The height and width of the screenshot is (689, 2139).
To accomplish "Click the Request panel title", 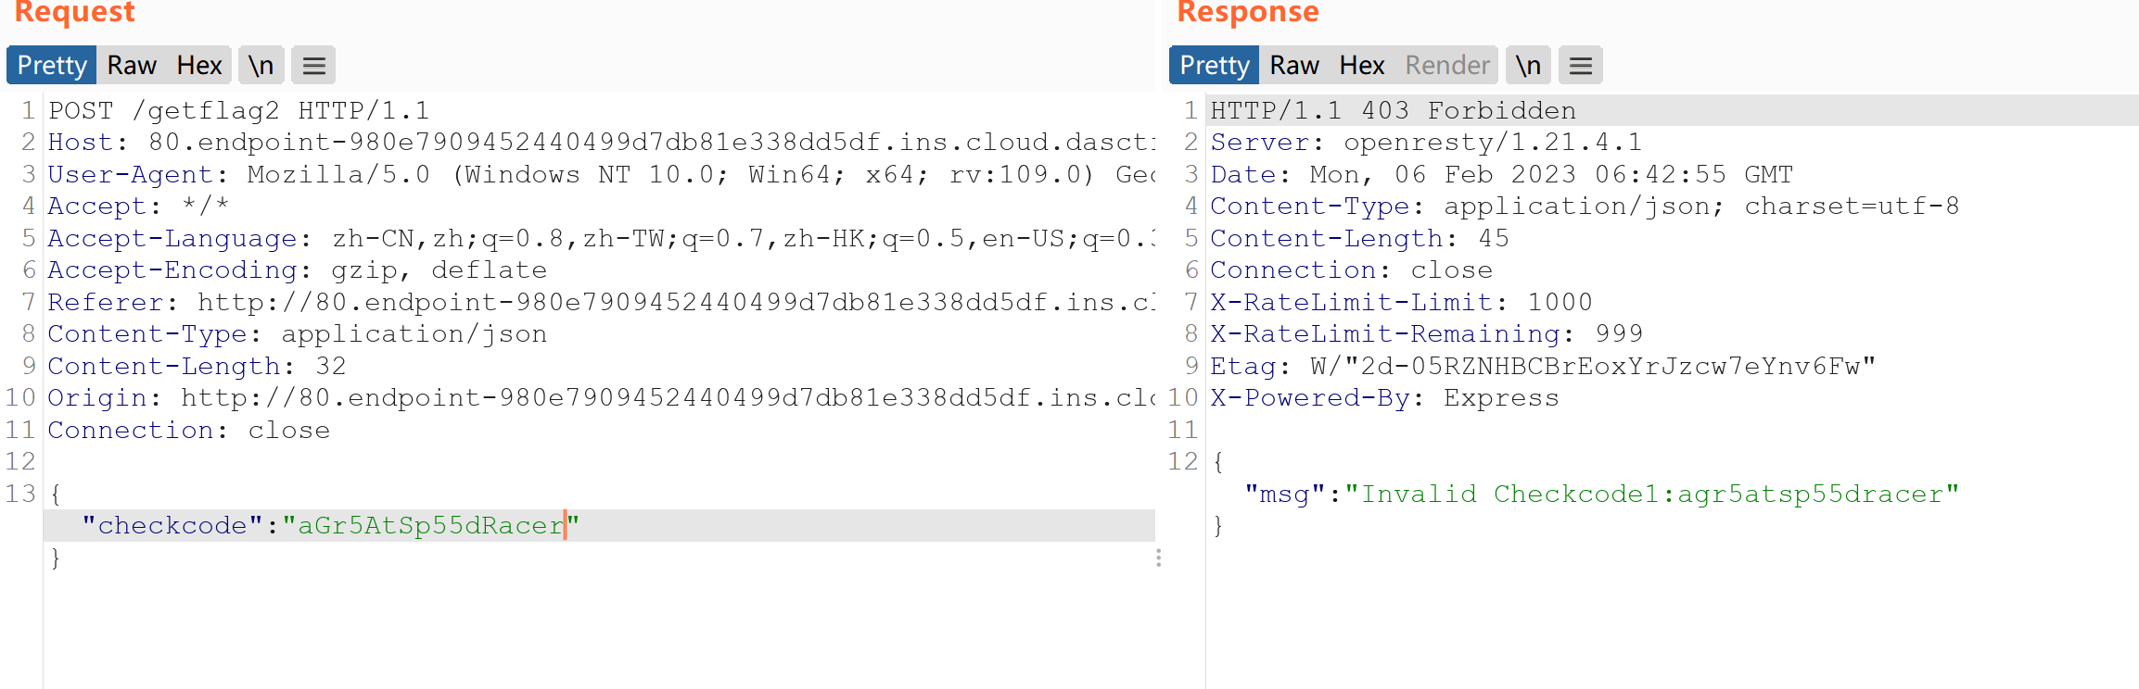I will pyautogui.click(x=74, y=12).
